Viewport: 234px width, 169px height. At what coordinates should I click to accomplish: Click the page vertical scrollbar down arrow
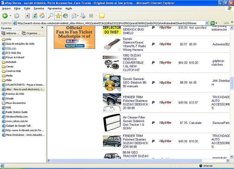tap(232, 156)
